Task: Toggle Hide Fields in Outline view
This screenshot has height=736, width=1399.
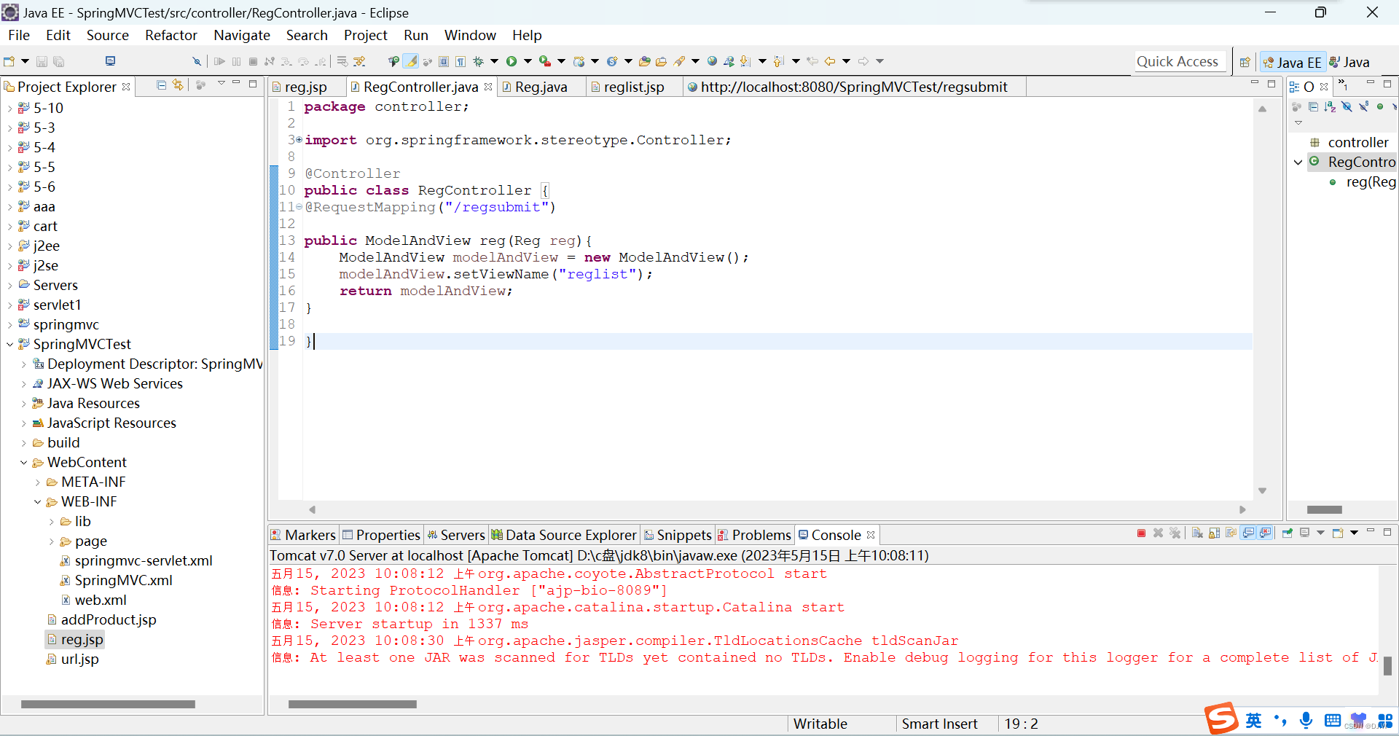Action: click(1347, 107)
